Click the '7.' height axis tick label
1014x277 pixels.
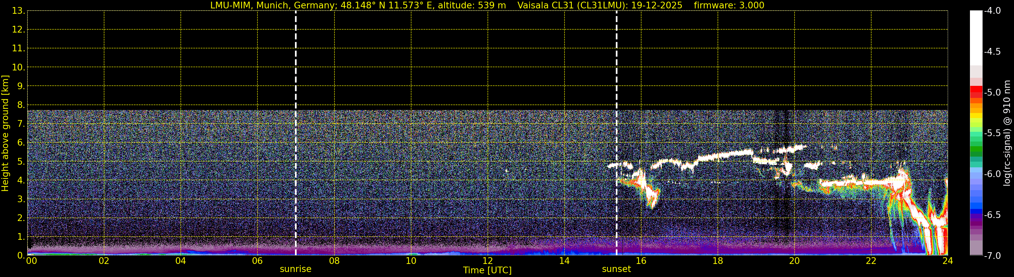click(21, 124)
